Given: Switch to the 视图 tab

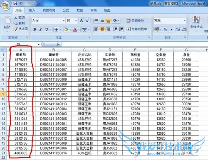Looking at the screenshot, I should 107,10.
